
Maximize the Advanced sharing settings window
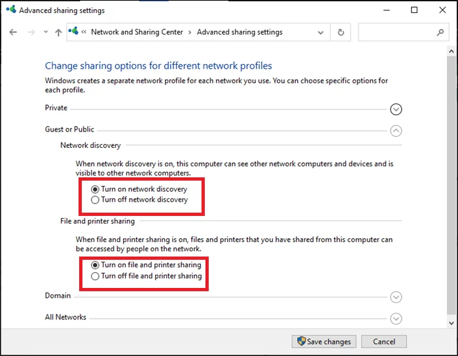[414, 10]
